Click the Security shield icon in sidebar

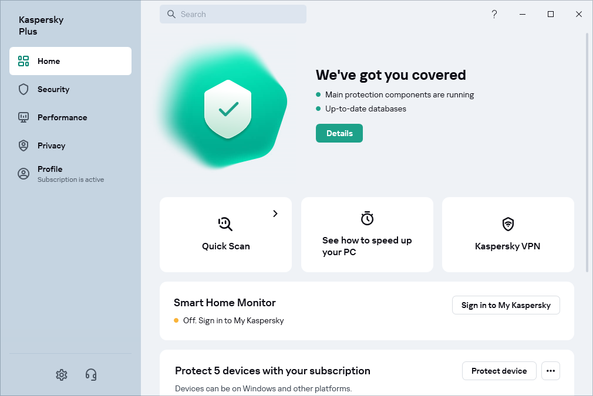23,89
